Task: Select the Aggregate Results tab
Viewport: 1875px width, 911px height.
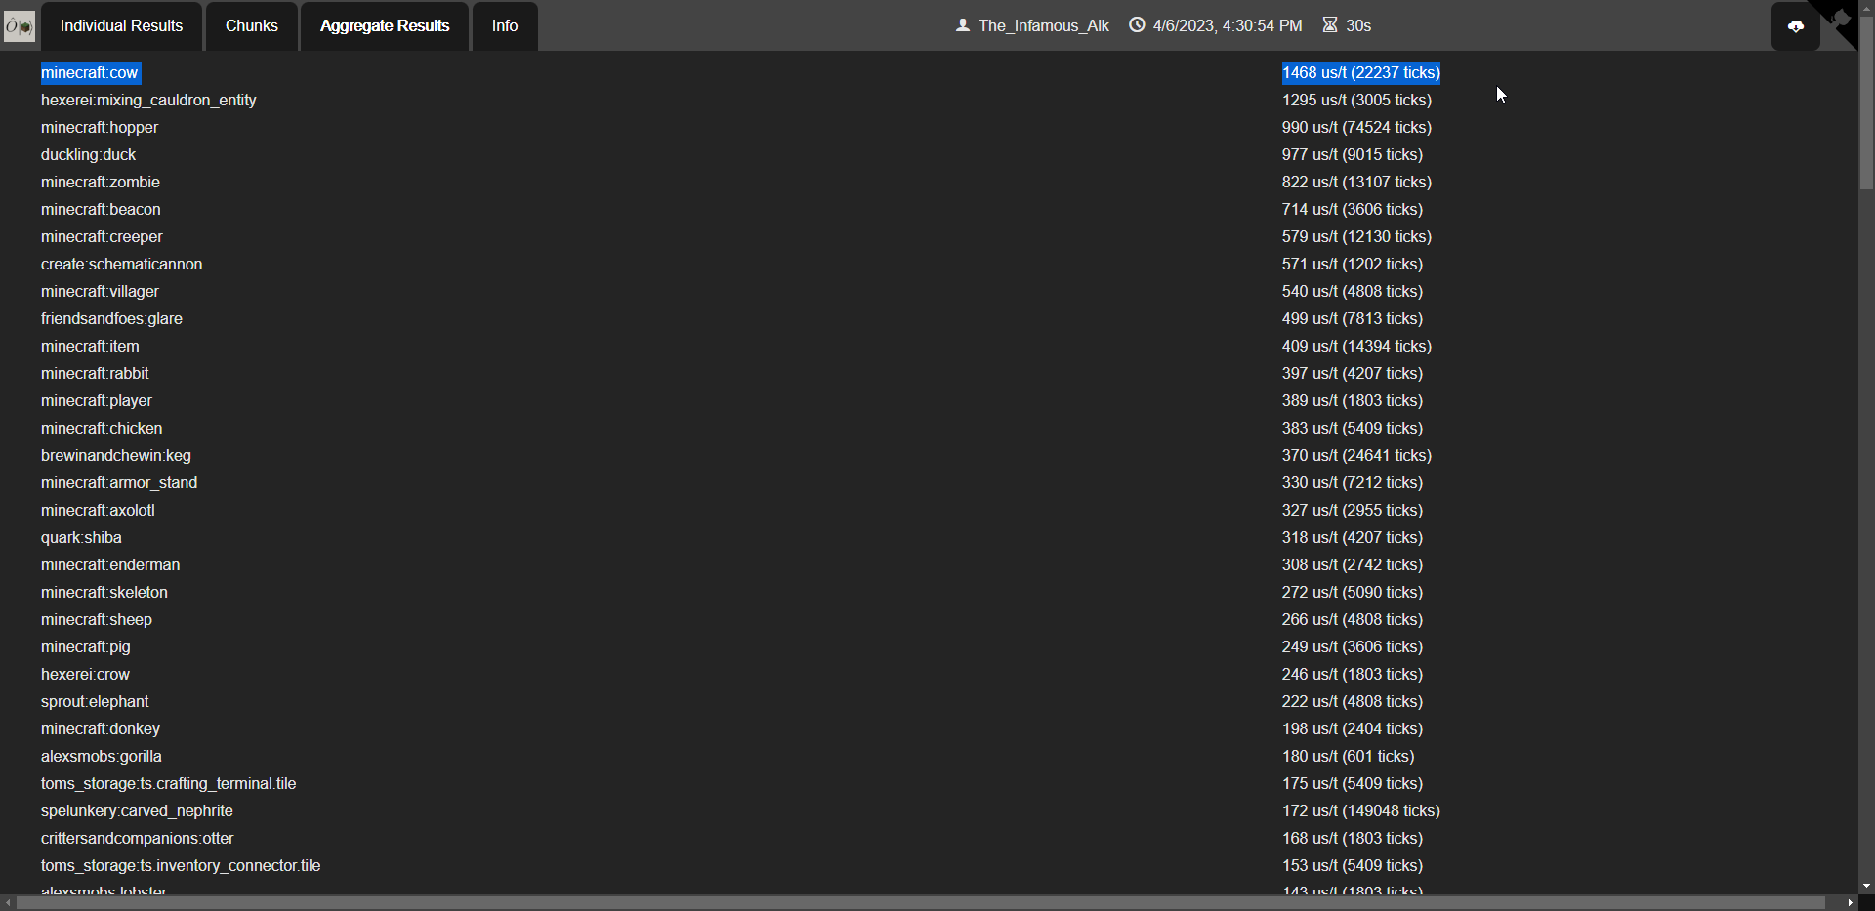Action: tap(385, 26)
